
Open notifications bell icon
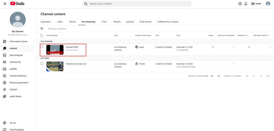pos(246,4)
